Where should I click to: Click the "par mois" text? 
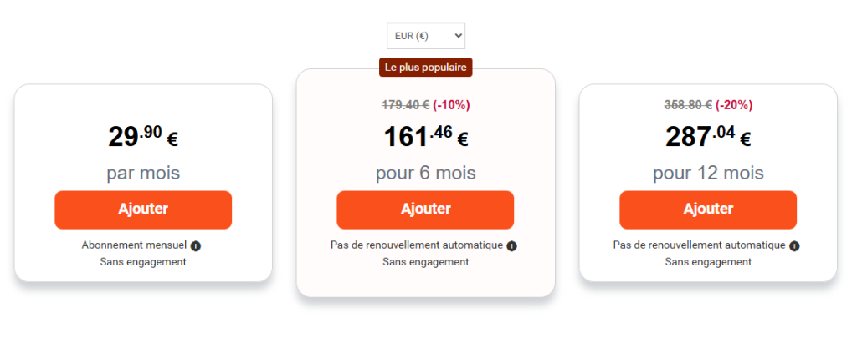(x=143, y=174)
